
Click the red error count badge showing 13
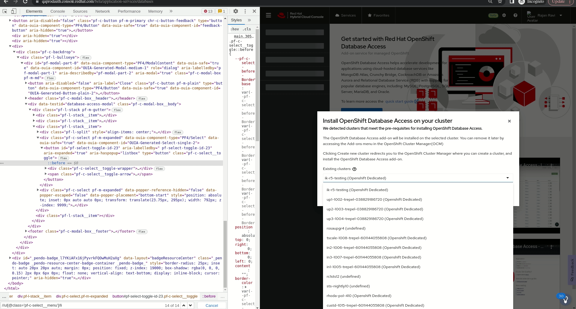click(208, 11)
